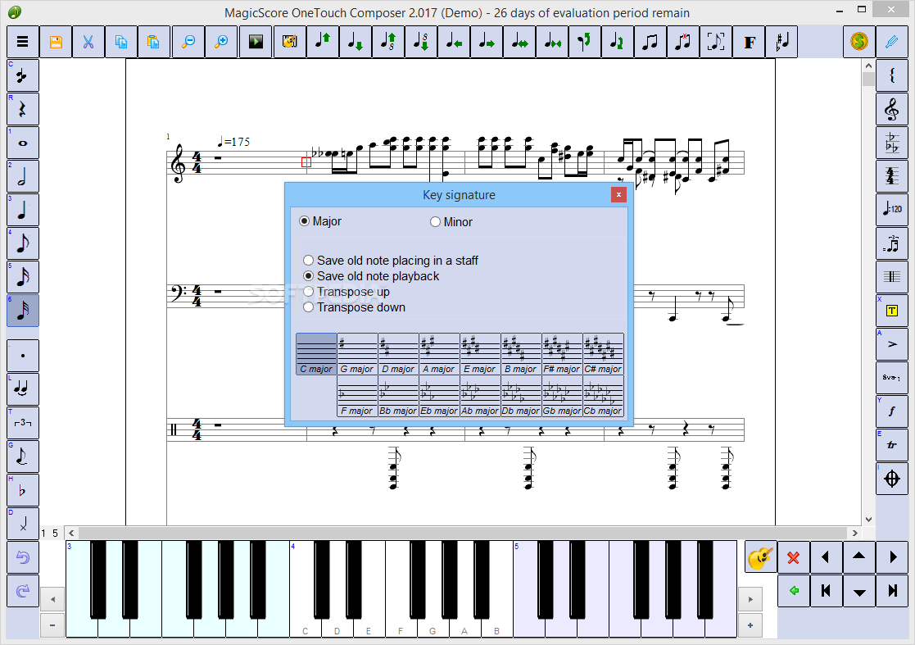Pick G major key signature

(x=357, y=354)
